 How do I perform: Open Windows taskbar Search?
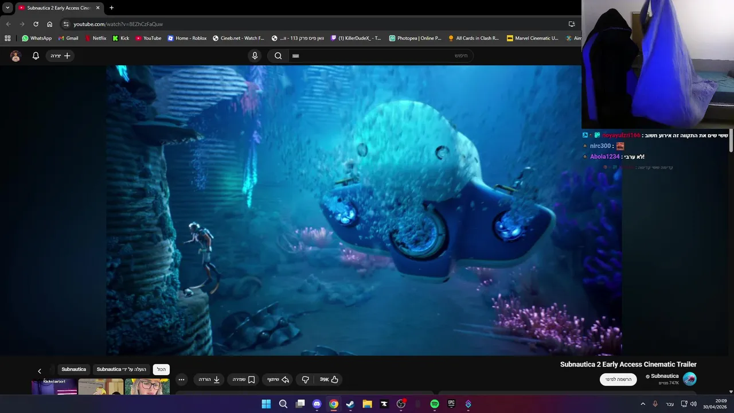point(283,404)
